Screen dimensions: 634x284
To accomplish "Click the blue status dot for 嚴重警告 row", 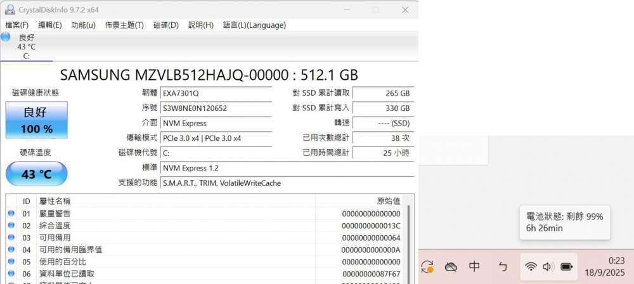I will (x=11, y=214).
